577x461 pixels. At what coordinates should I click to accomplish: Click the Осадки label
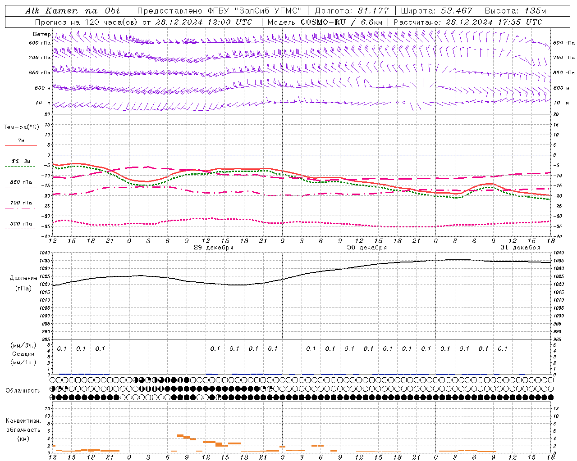point(23,354)
